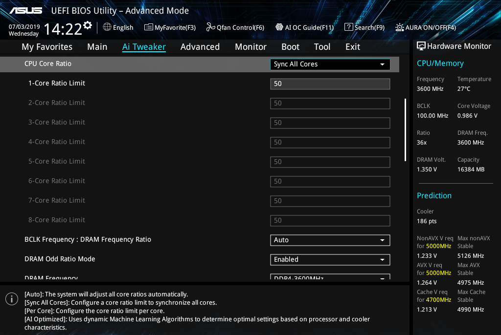Viewport: 501px width, 335px height.
Task: Open the Boot tab
Action: coord(291,47)
